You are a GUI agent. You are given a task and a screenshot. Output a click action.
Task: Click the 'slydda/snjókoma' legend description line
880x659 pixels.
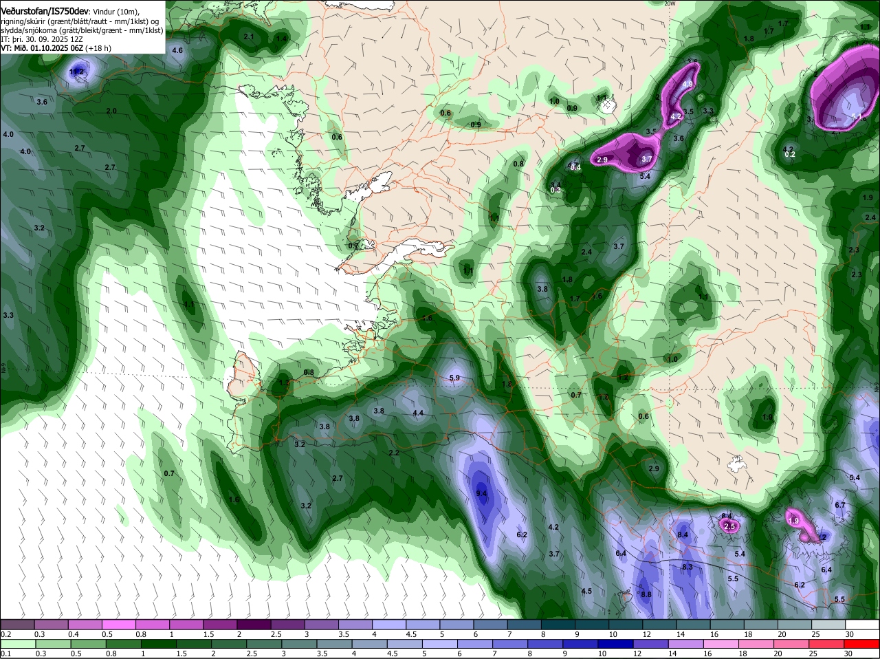tap(82, 30)
